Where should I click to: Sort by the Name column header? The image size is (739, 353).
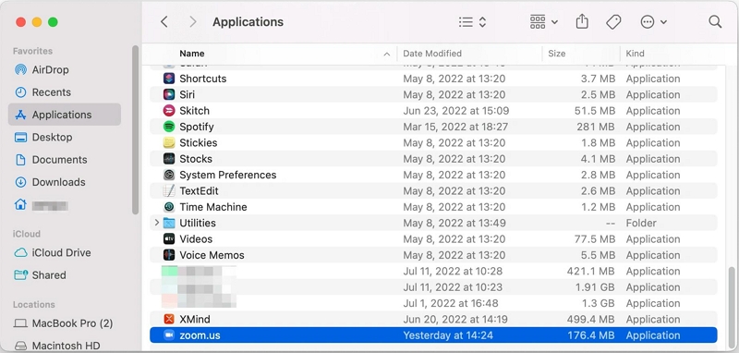(192, 54)
